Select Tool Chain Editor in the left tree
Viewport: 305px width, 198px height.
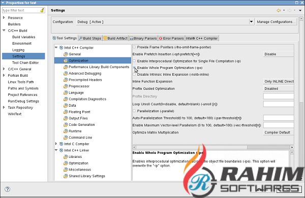point(25,62)
